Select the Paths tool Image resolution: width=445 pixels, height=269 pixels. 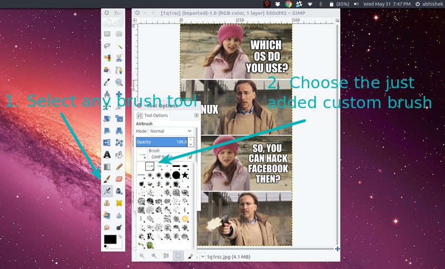click(119, 70)
